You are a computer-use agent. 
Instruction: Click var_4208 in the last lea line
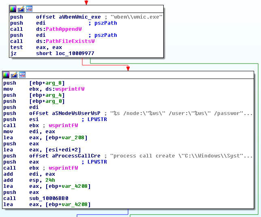tap(75, 204)
